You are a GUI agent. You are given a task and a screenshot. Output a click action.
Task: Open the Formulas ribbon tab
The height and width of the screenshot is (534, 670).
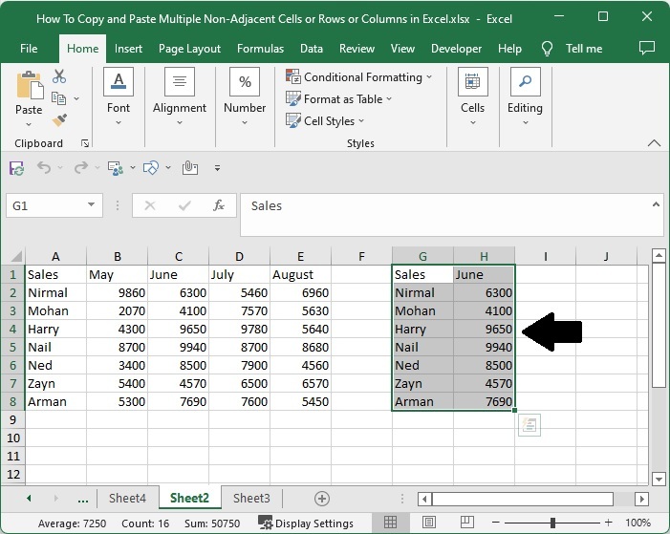click(260, 49)
